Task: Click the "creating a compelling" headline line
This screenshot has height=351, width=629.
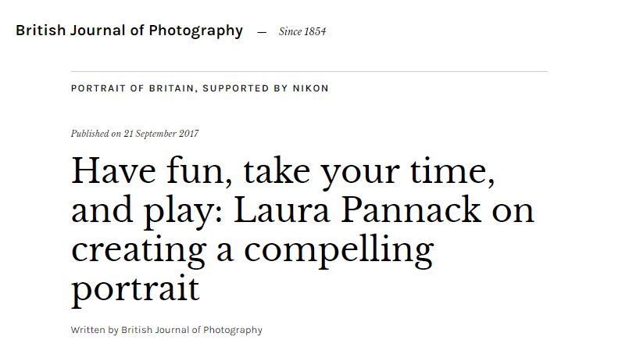Action: (x=252, y=249)
